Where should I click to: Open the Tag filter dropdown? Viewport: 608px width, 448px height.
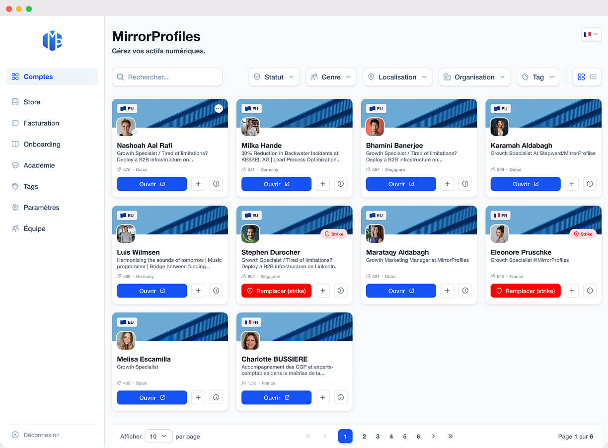coord(538,77)
